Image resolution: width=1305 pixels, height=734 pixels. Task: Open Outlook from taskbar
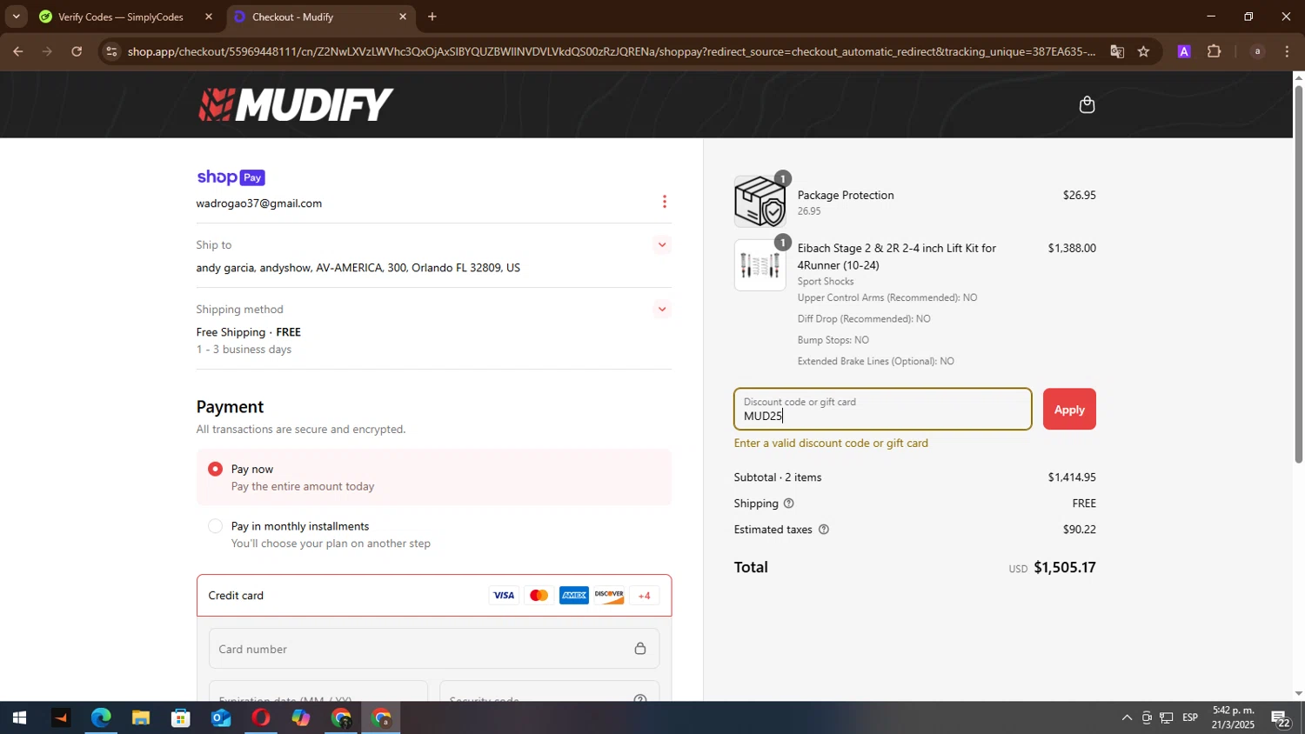point(221,718)
